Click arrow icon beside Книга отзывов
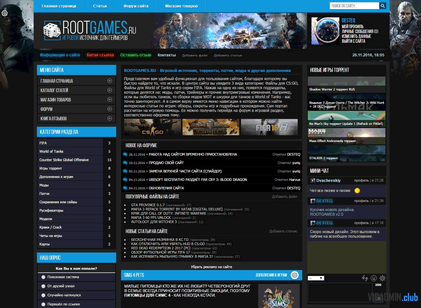 coord(110,118)
